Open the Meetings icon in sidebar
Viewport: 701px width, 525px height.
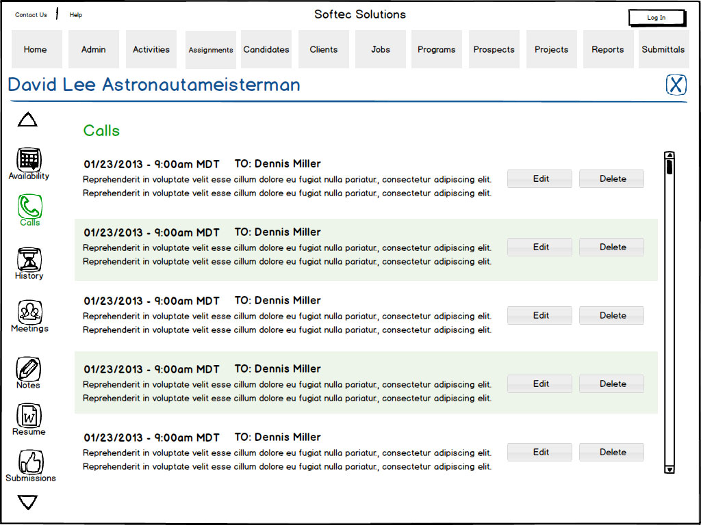click(29, 312)
